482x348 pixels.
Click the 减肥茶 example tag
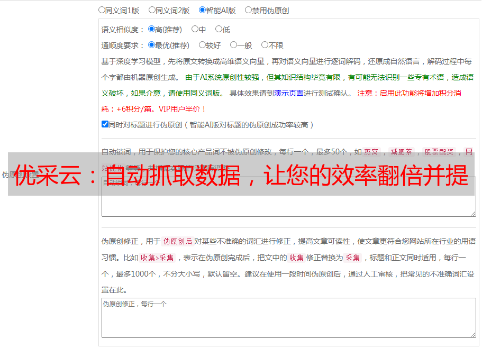point(401,152)
